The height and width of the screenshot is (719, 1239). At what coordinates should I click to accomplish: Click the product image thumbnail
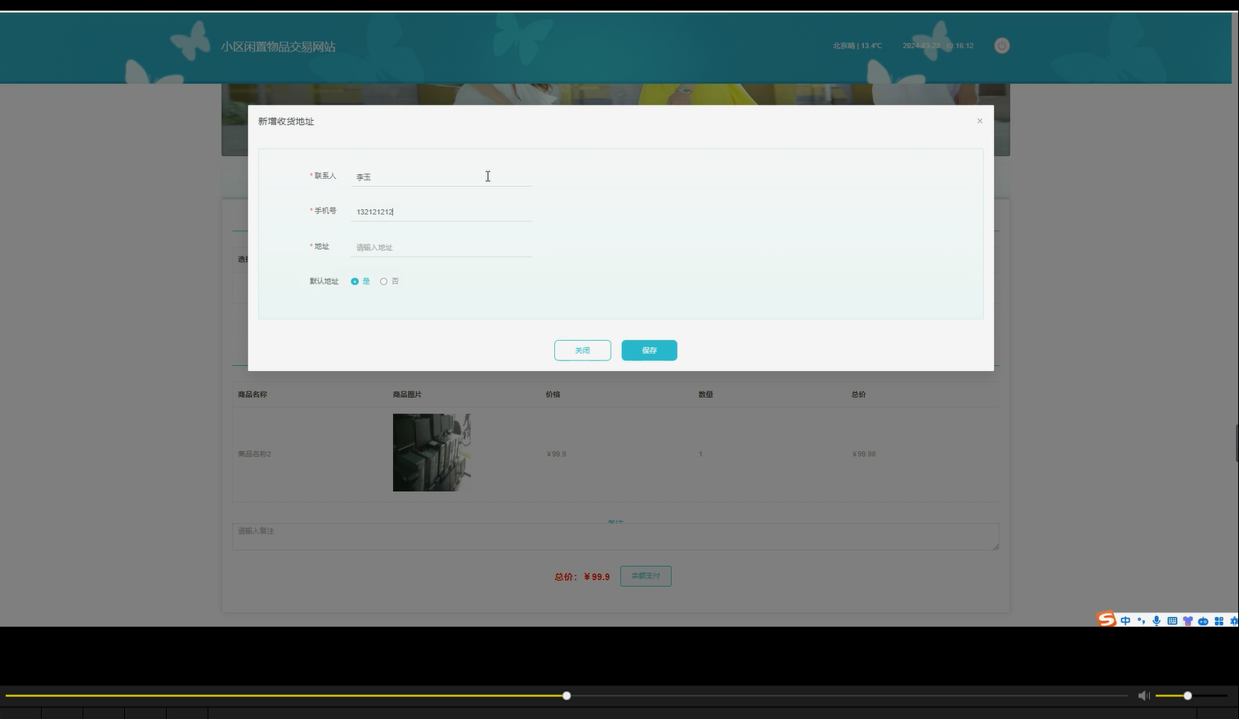pyautogui.click(x=432, y=453)
